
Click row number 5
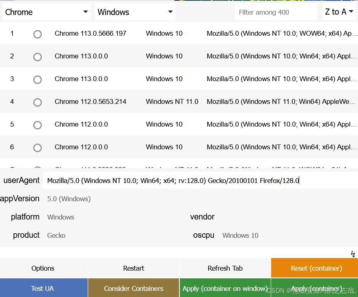point(12,124)
